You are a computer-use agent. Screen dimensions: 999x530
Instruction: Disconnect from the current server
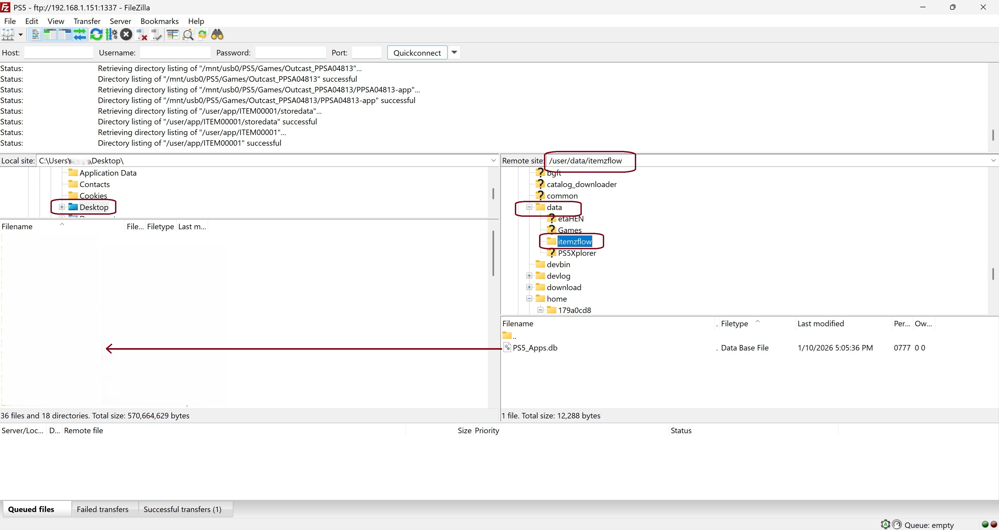[142, 35]
